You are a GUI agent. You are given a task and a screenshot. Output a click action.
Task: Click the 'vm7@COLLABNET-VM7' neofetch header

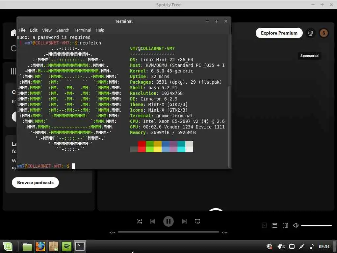tap(152, 48)
